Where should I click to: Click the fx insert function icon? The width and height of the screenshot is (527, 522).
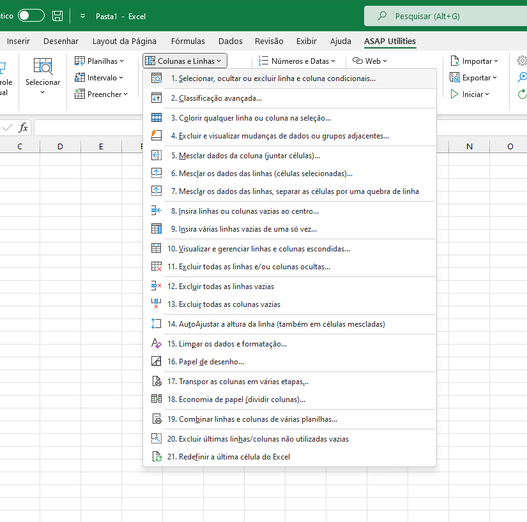(x=23, y=128)
